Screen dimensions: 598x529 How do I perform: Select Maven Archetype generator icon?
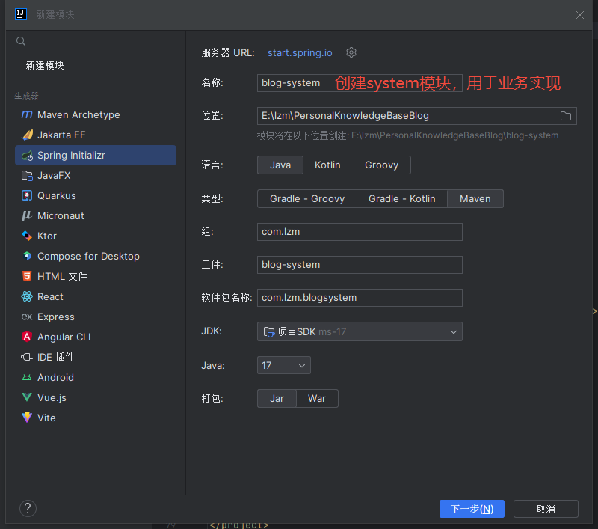coord(27,114)
